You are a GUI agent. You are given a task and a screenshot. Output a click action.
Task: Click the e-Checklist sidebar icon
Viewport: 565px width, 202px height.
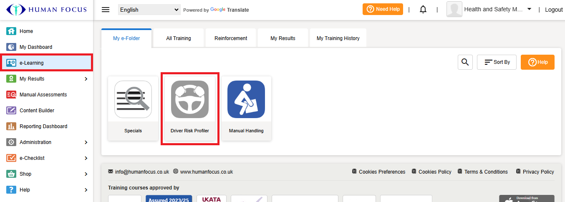11,158
